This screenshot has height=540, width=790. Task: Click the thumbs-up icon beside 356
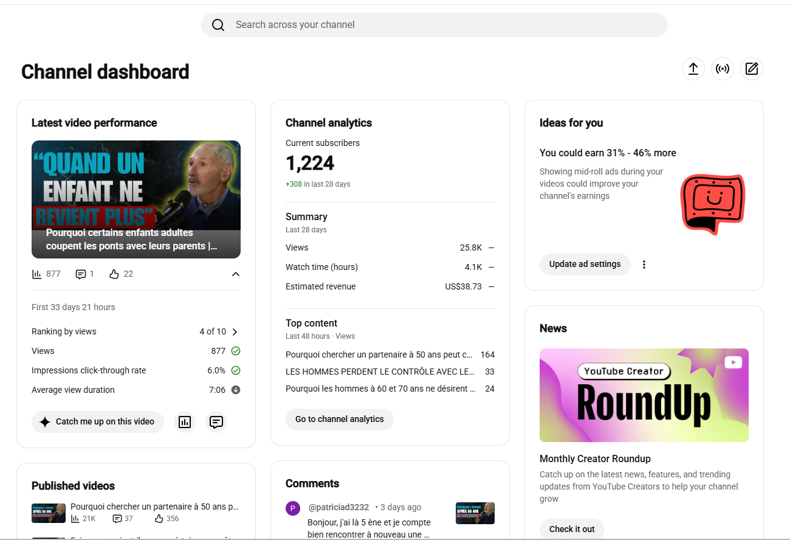pos(159,519)
